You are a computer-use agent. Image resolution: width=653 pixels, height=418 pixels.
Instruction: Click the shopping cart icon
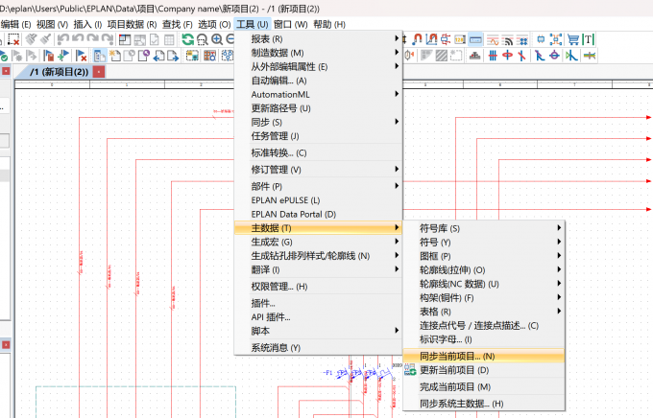tap(573, 39)
